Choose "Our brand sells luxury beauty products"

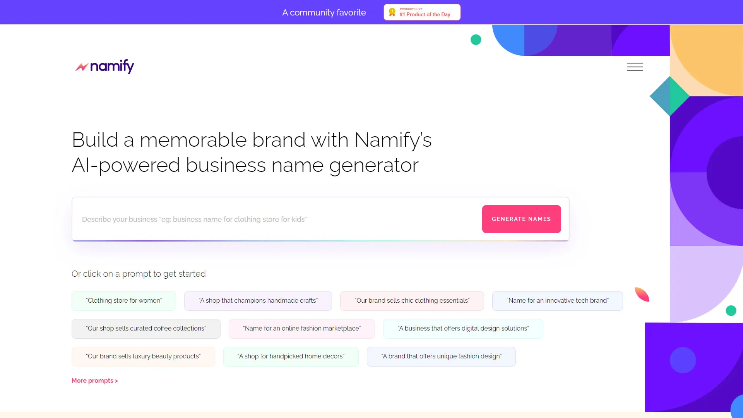143,356
